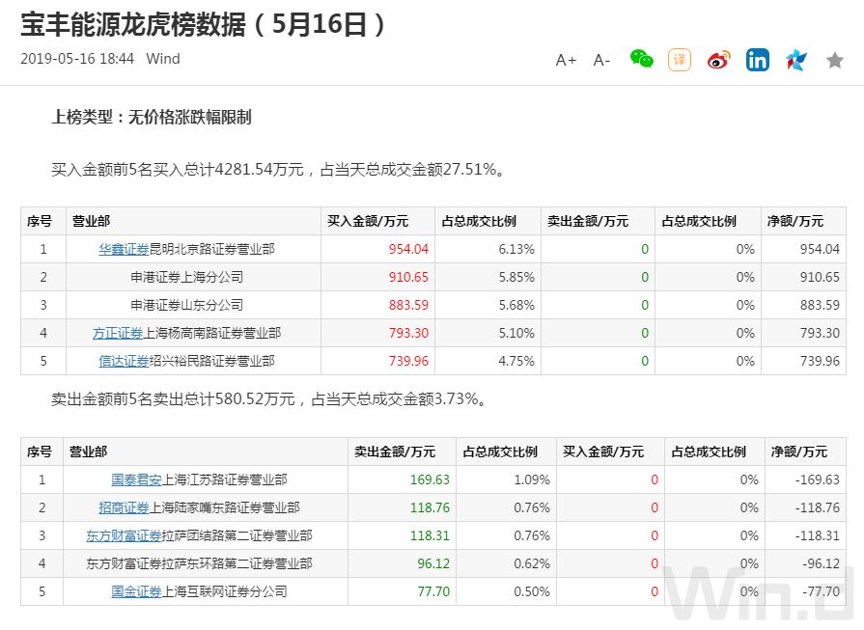Click sell amount 118.31 in green
The height and width of the screenshot is (630, 864).
(430, 535)
